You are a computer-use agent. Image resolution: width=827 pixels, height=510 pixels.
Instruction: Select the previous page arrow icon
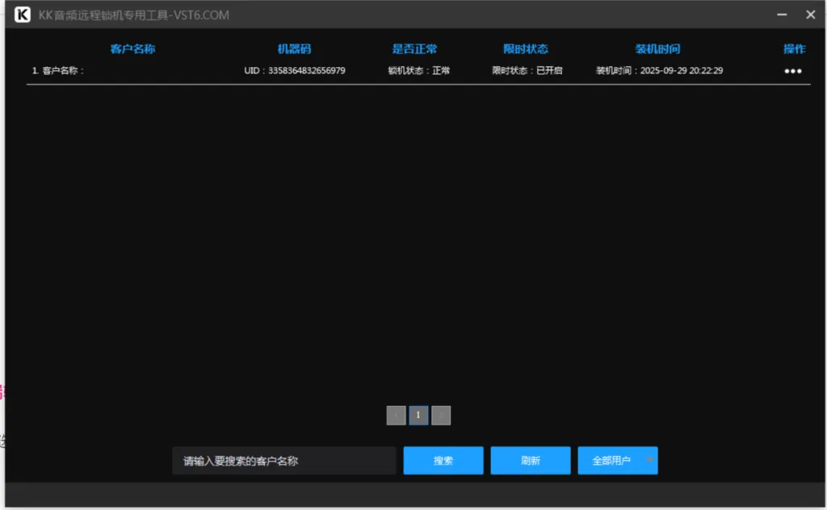(x=396, y=415)
